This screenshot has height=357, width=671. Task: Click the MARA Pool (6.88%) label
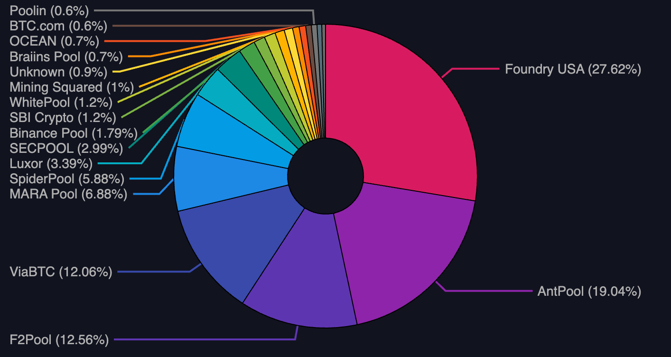pos(68,194)
